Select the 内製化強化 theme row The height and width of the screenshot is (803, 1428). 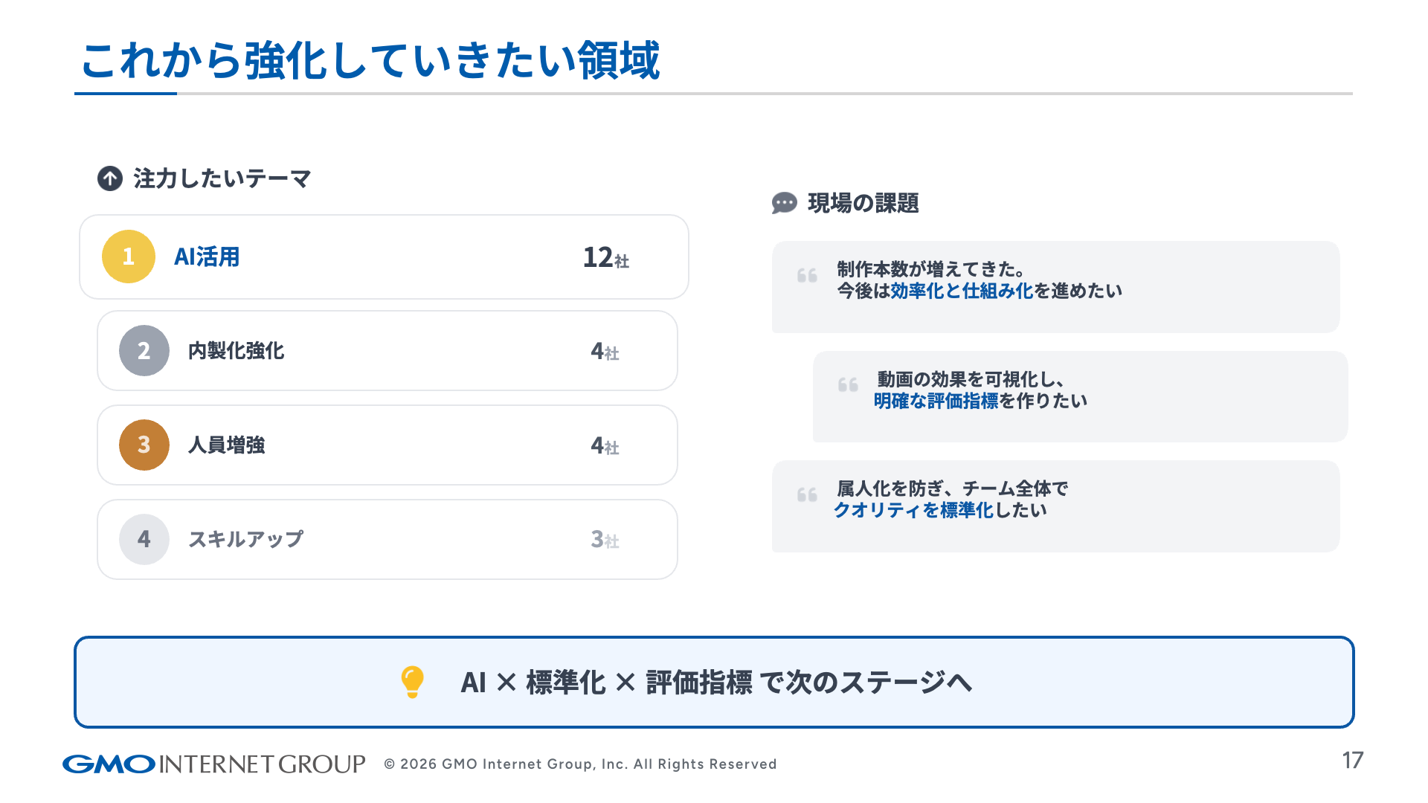[x=387, y=351]
